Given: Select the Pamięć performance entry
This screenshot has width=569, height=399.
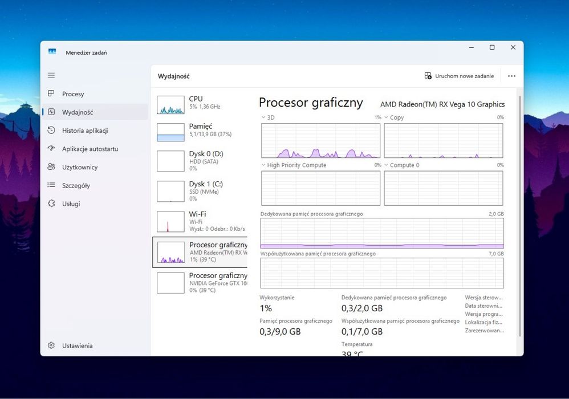Looking at the screenshot, I should (200, 132).
